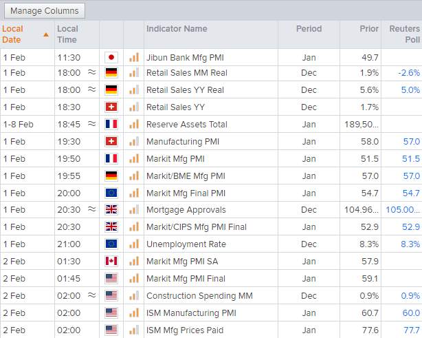The width and height of the screenshot is (422, 338).
Task: Open the Manufacturing PMI indicator
Action: pos(183,142)
